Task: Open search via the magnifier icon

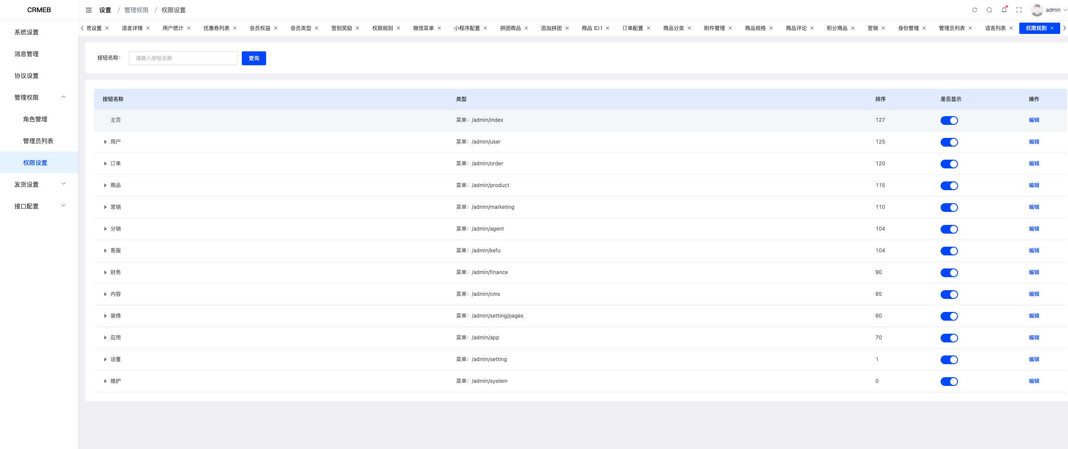Action: 989,10
